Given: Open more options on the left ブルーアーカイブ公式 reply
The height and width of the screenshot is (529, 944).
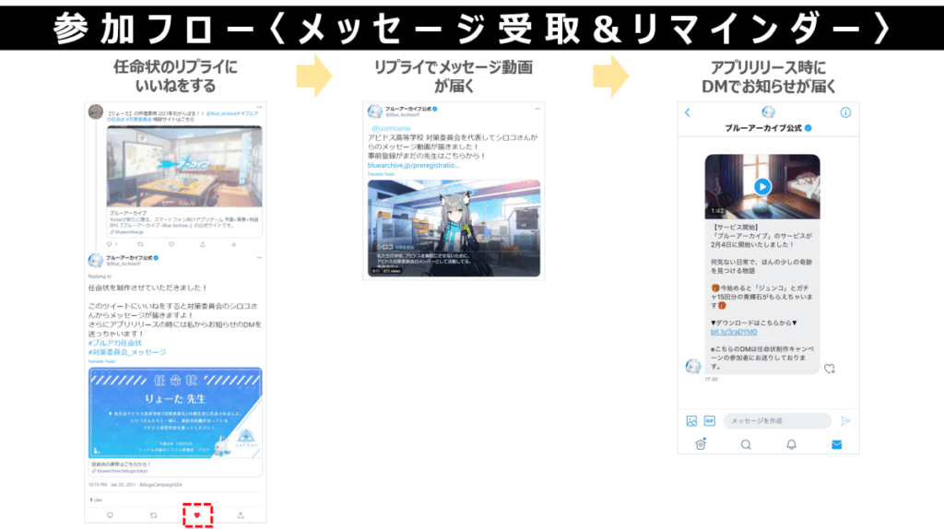Looking at the screenshot, I should (259, 257).
